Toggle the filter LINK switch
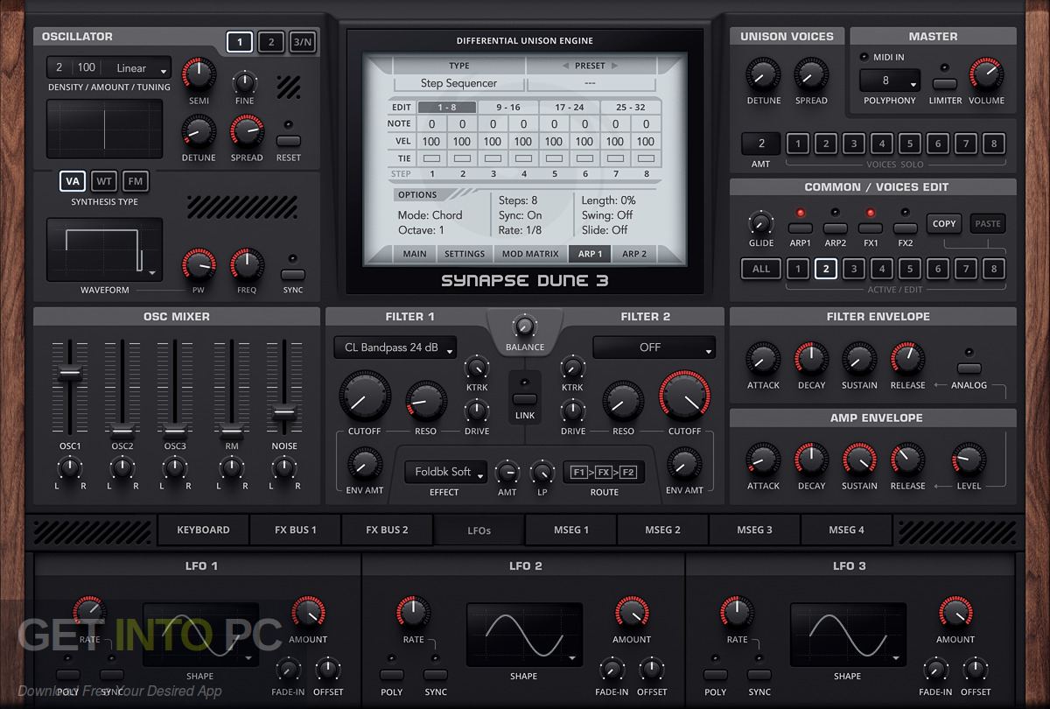Screen dimensions: 1050x709 [525, 399]
